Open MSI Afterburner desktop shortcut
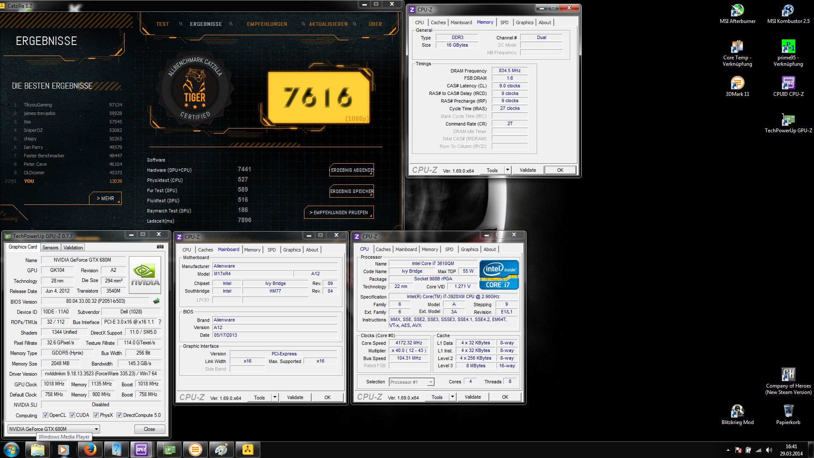This screenshot has height=458, width=814. [737, 14]
